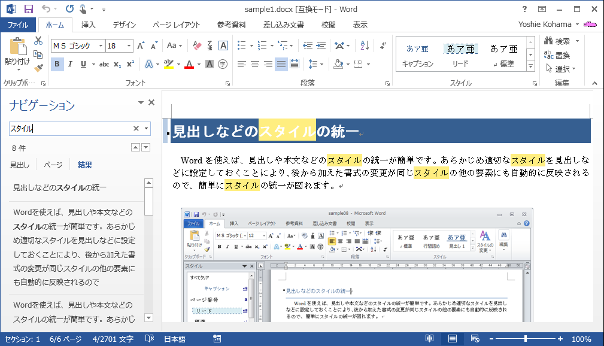The image size is (604, 346).
Task: Open search options dropdown in Navigation box
Action: point(147,129)
